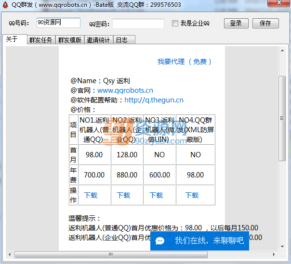This screenshot has width=291, height=264.
Task: Click the vertical scrollbar thumb
Action: pyautogui.click(x=282, y=118)
